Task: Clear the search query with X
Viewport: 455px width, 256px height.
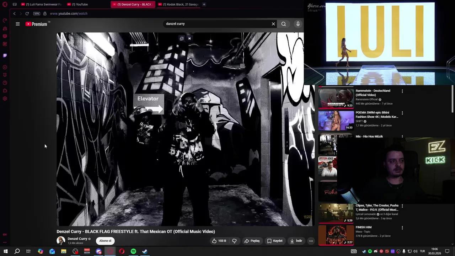Action: (273, 24)
